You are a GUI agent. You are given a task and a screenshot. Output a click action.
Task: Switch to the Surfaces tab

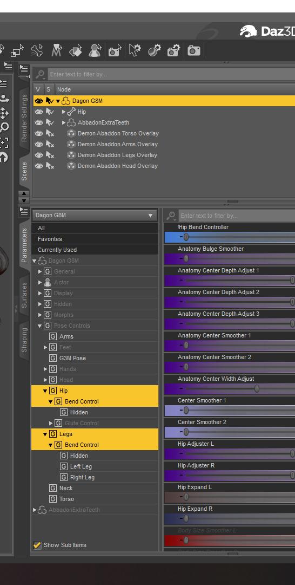click(x=24, y=295)
